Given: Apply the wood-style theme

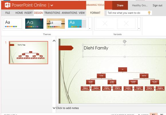Looking at the screenshot, I should click(x=56, y=24).
